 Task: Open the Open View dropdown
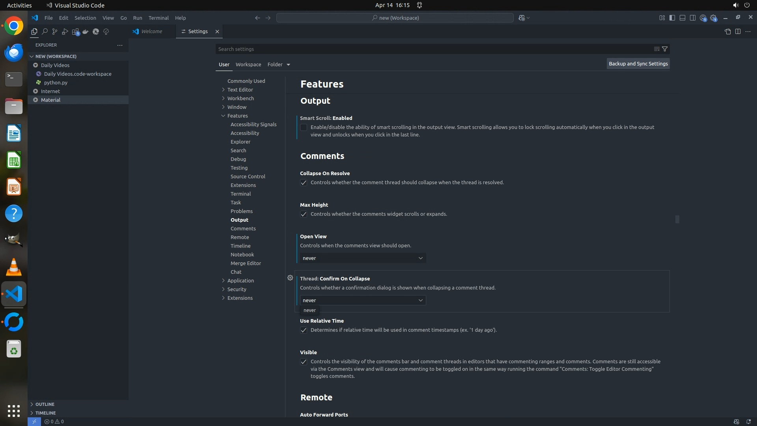(x=363, y=258)
